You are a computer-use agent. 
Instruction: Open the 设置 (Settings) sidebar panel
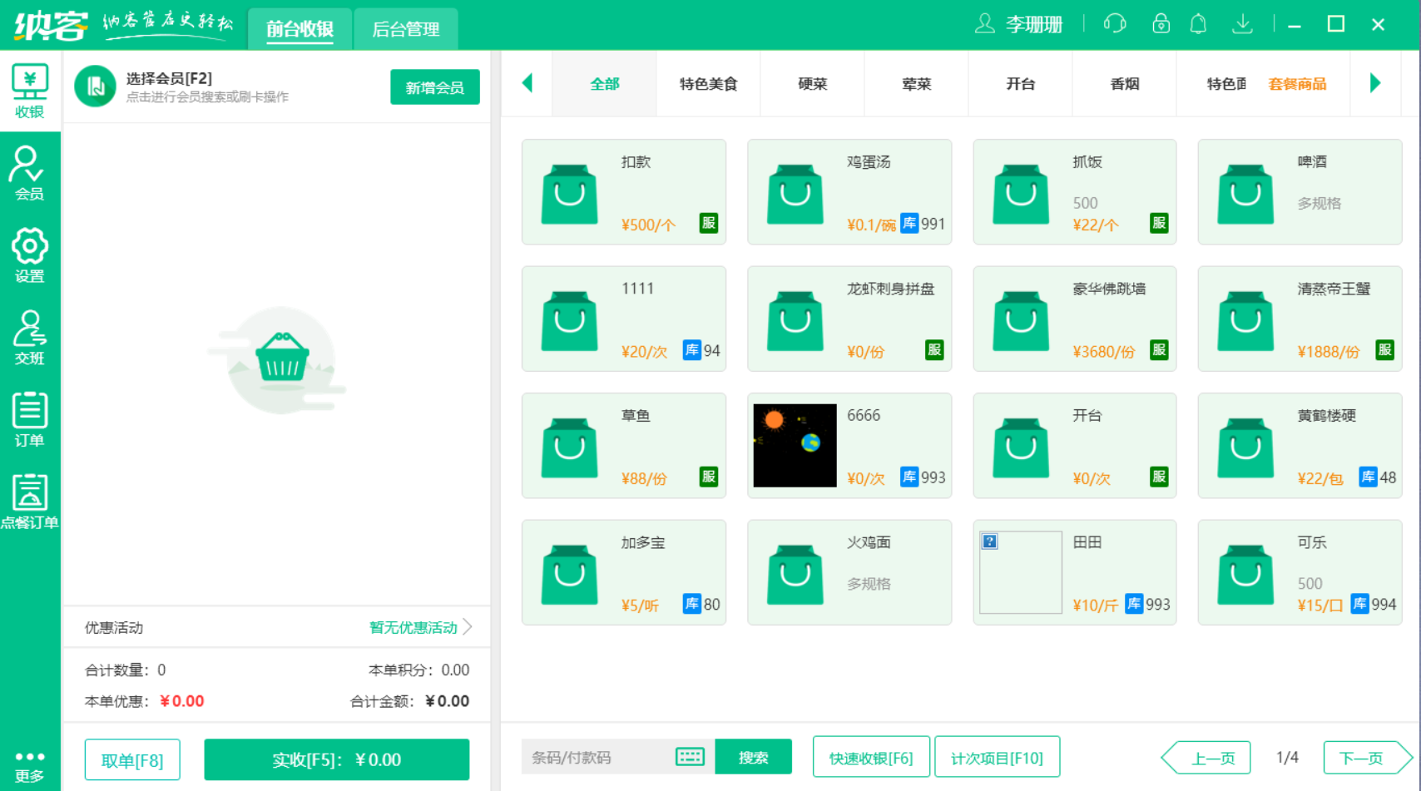click(30, 255)
